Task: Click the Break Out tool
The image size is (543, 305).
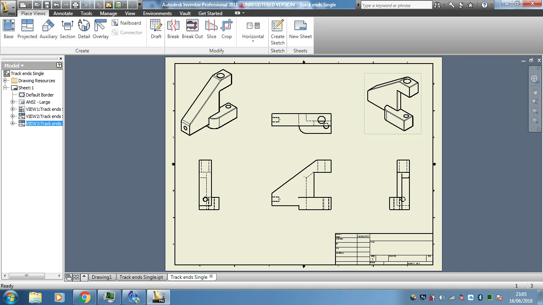Action: point(192,29)
